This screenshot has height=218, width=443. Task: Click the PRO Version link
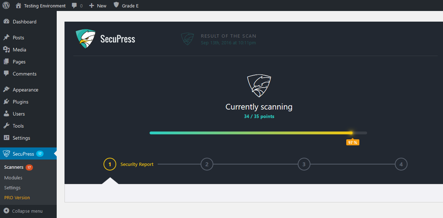(17, 197)
